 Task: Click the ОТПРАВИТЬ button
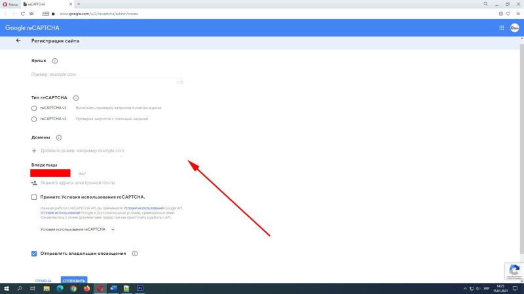[x=74, y=281]
